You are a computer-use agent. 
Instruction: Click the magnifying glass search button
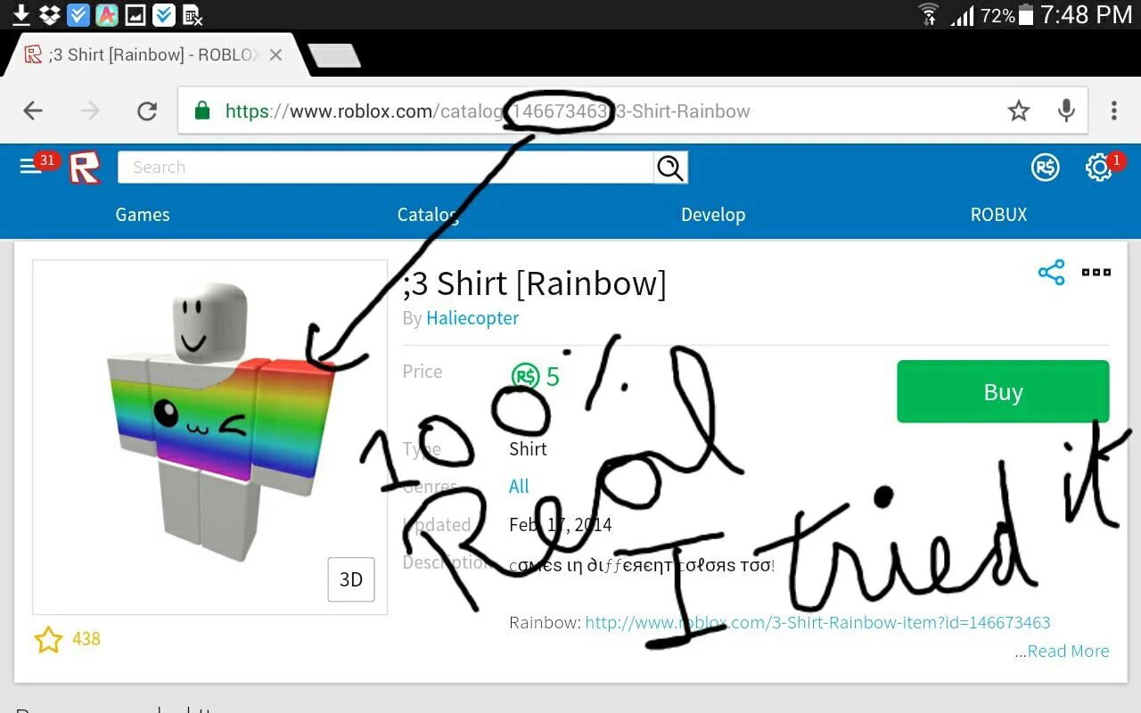(x=669, y=167)
